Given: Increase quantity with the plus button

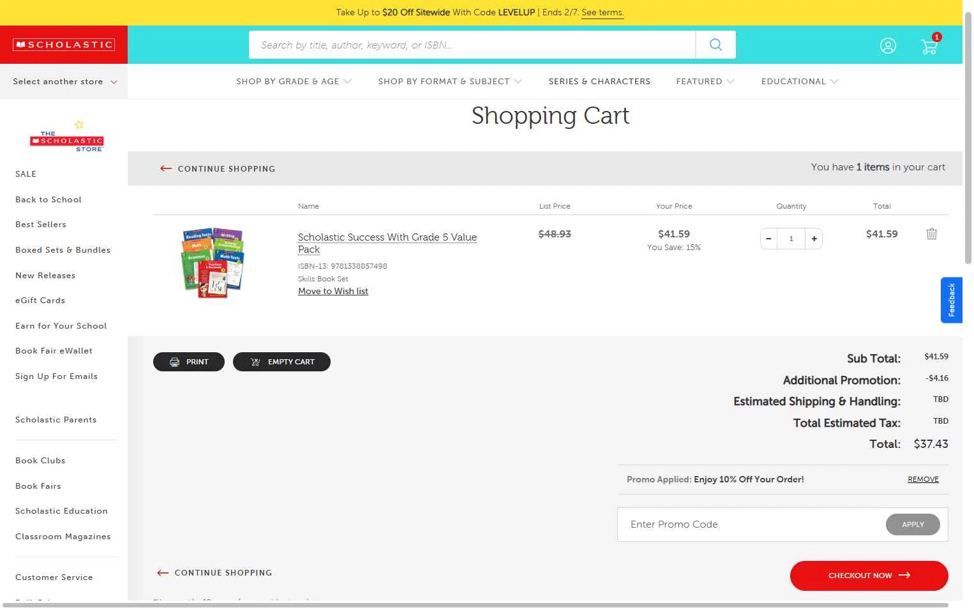Looking at the screenshot, I should pyautogui.click(x=814, y=239).
